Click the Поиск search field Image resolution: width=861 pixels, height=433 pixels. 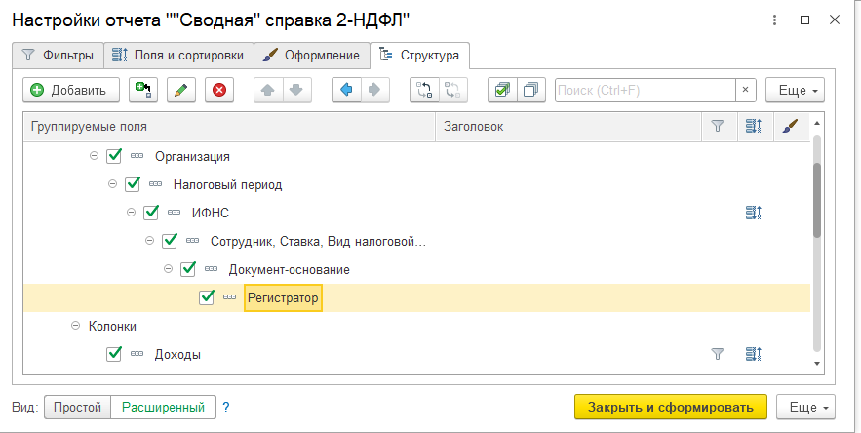644,90
